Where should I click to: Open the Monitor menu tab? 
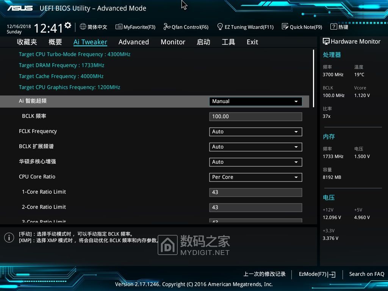173,42
